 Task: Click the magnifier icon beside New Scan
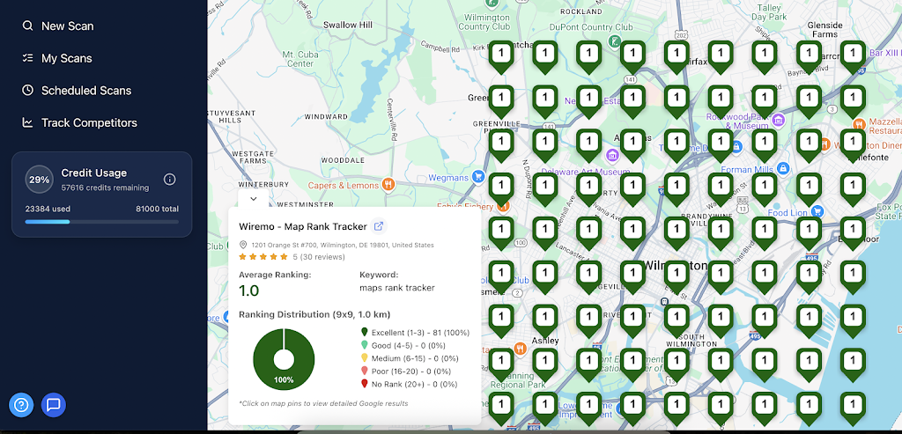[x=27, y=26]
